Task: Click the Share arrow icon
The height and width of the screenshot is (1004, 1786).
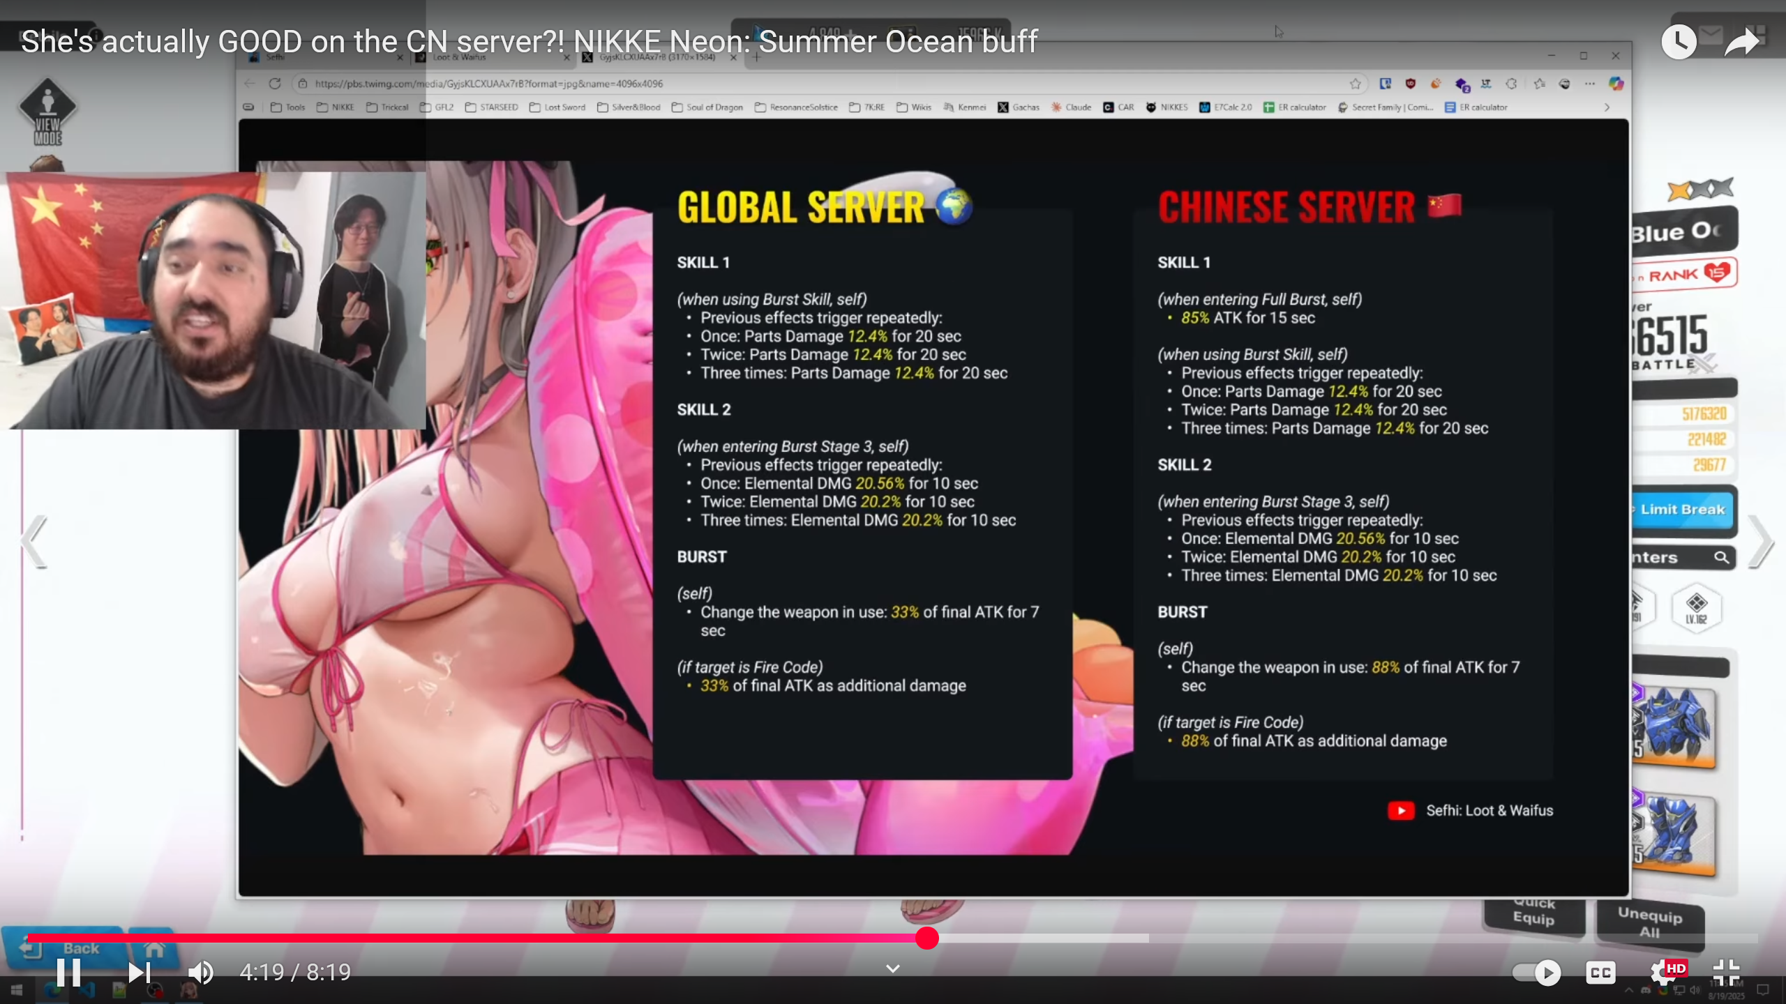Action: [x=1742, y=42]
